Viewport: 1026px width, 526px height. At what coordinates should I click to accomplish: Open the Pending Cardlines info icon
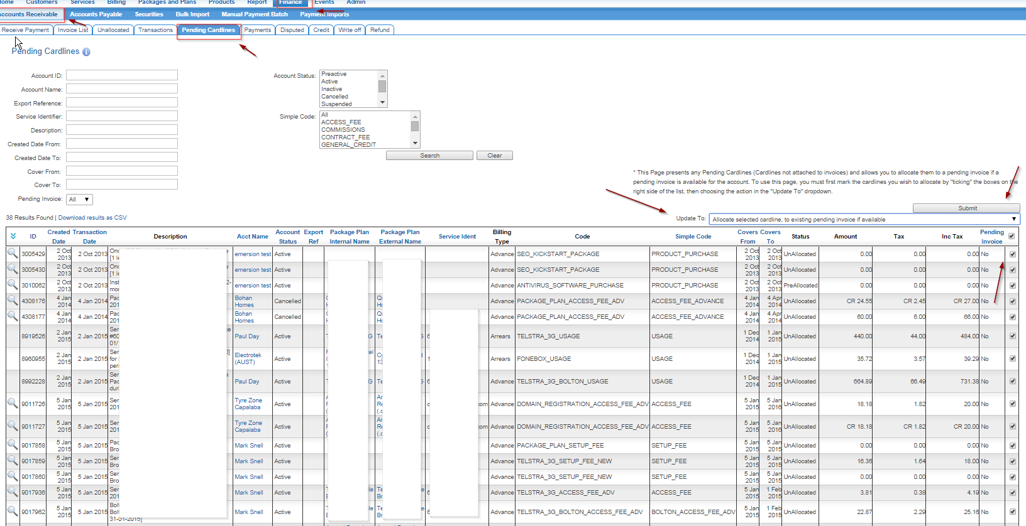(86, 52)
